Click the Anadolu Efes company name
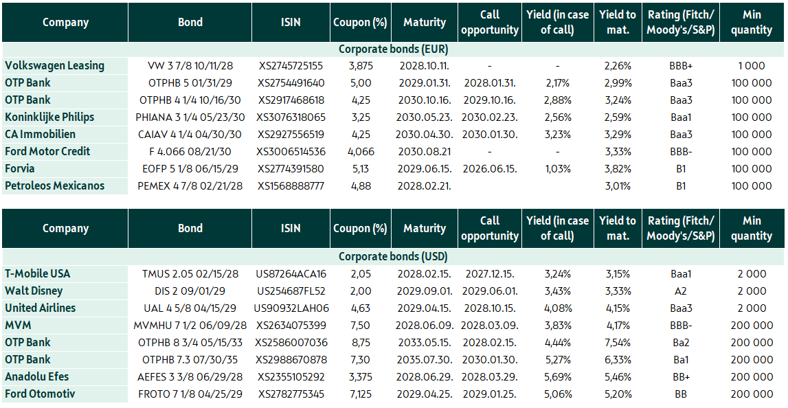The width and height of the screenshot is (788, 408). [x=36, y=376]
